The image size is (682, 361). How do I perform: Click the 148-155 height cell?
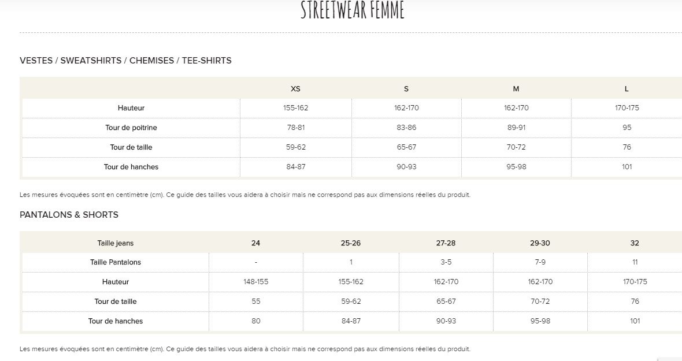[255, 282]
